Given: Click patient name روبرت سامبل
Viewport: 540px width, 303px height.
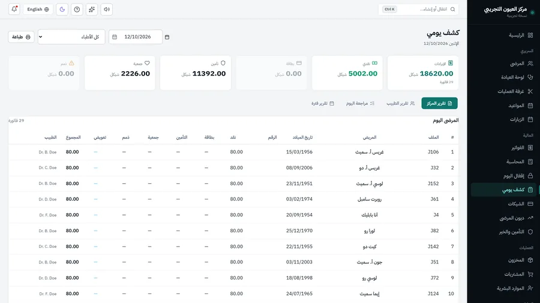Looking at the screenshot, I should (x=370, y=199).
